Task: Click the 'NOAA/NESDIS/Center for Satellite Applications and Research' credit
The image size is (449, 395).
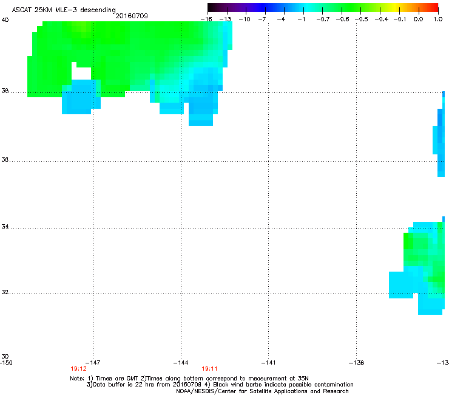Action: (262, 391)
